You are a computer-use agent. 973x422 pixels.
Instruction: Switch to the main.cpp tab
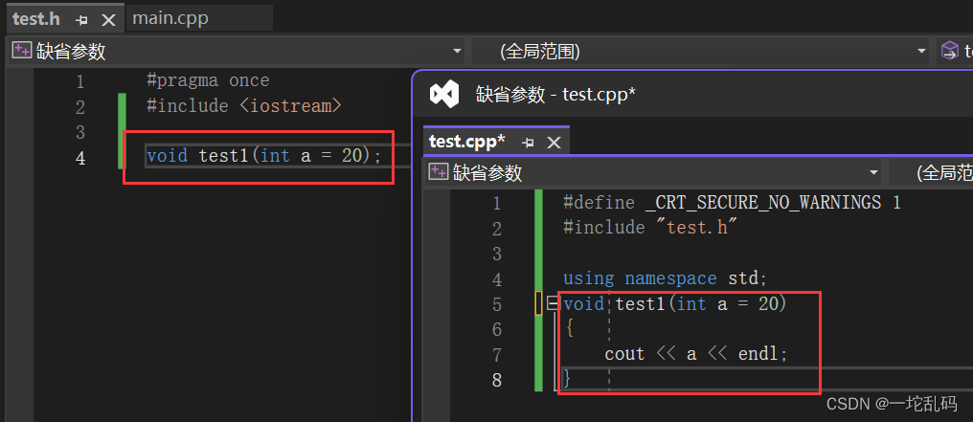(x=170, y=18)
